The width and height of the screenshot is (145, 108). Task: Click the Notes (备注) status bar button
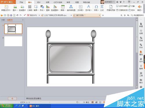(86, 102)
